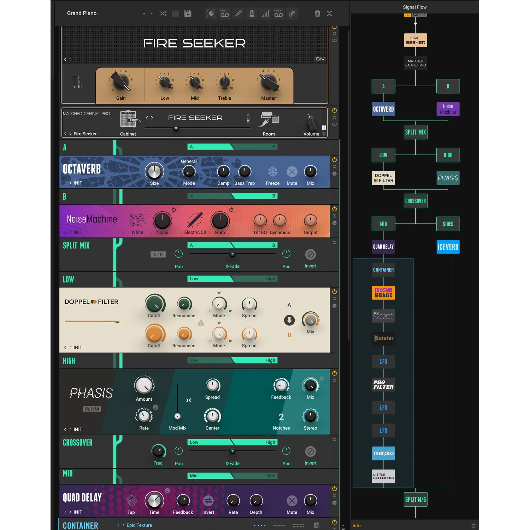Screen dimensions: 530x530
Task: Go to previous preset with up arrow
Action: click(144, 13)
